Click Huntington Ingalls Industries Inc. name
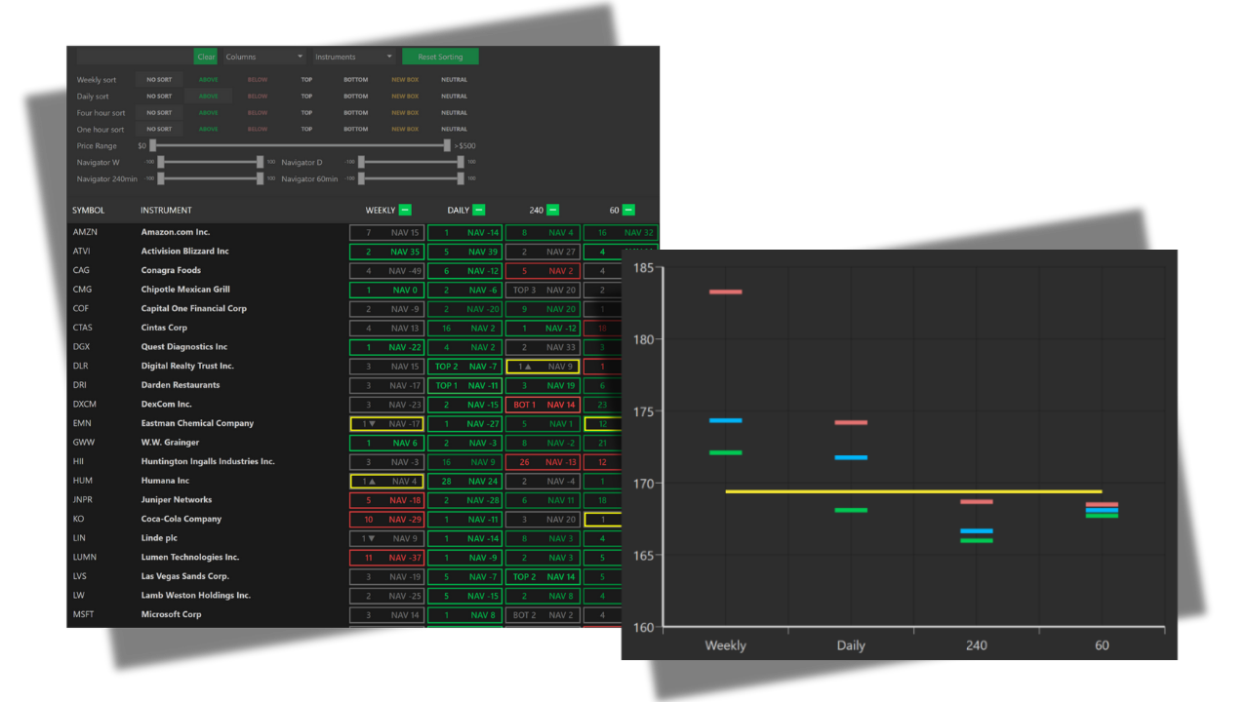Screen dimensions: 1249x702 point(208,462)
